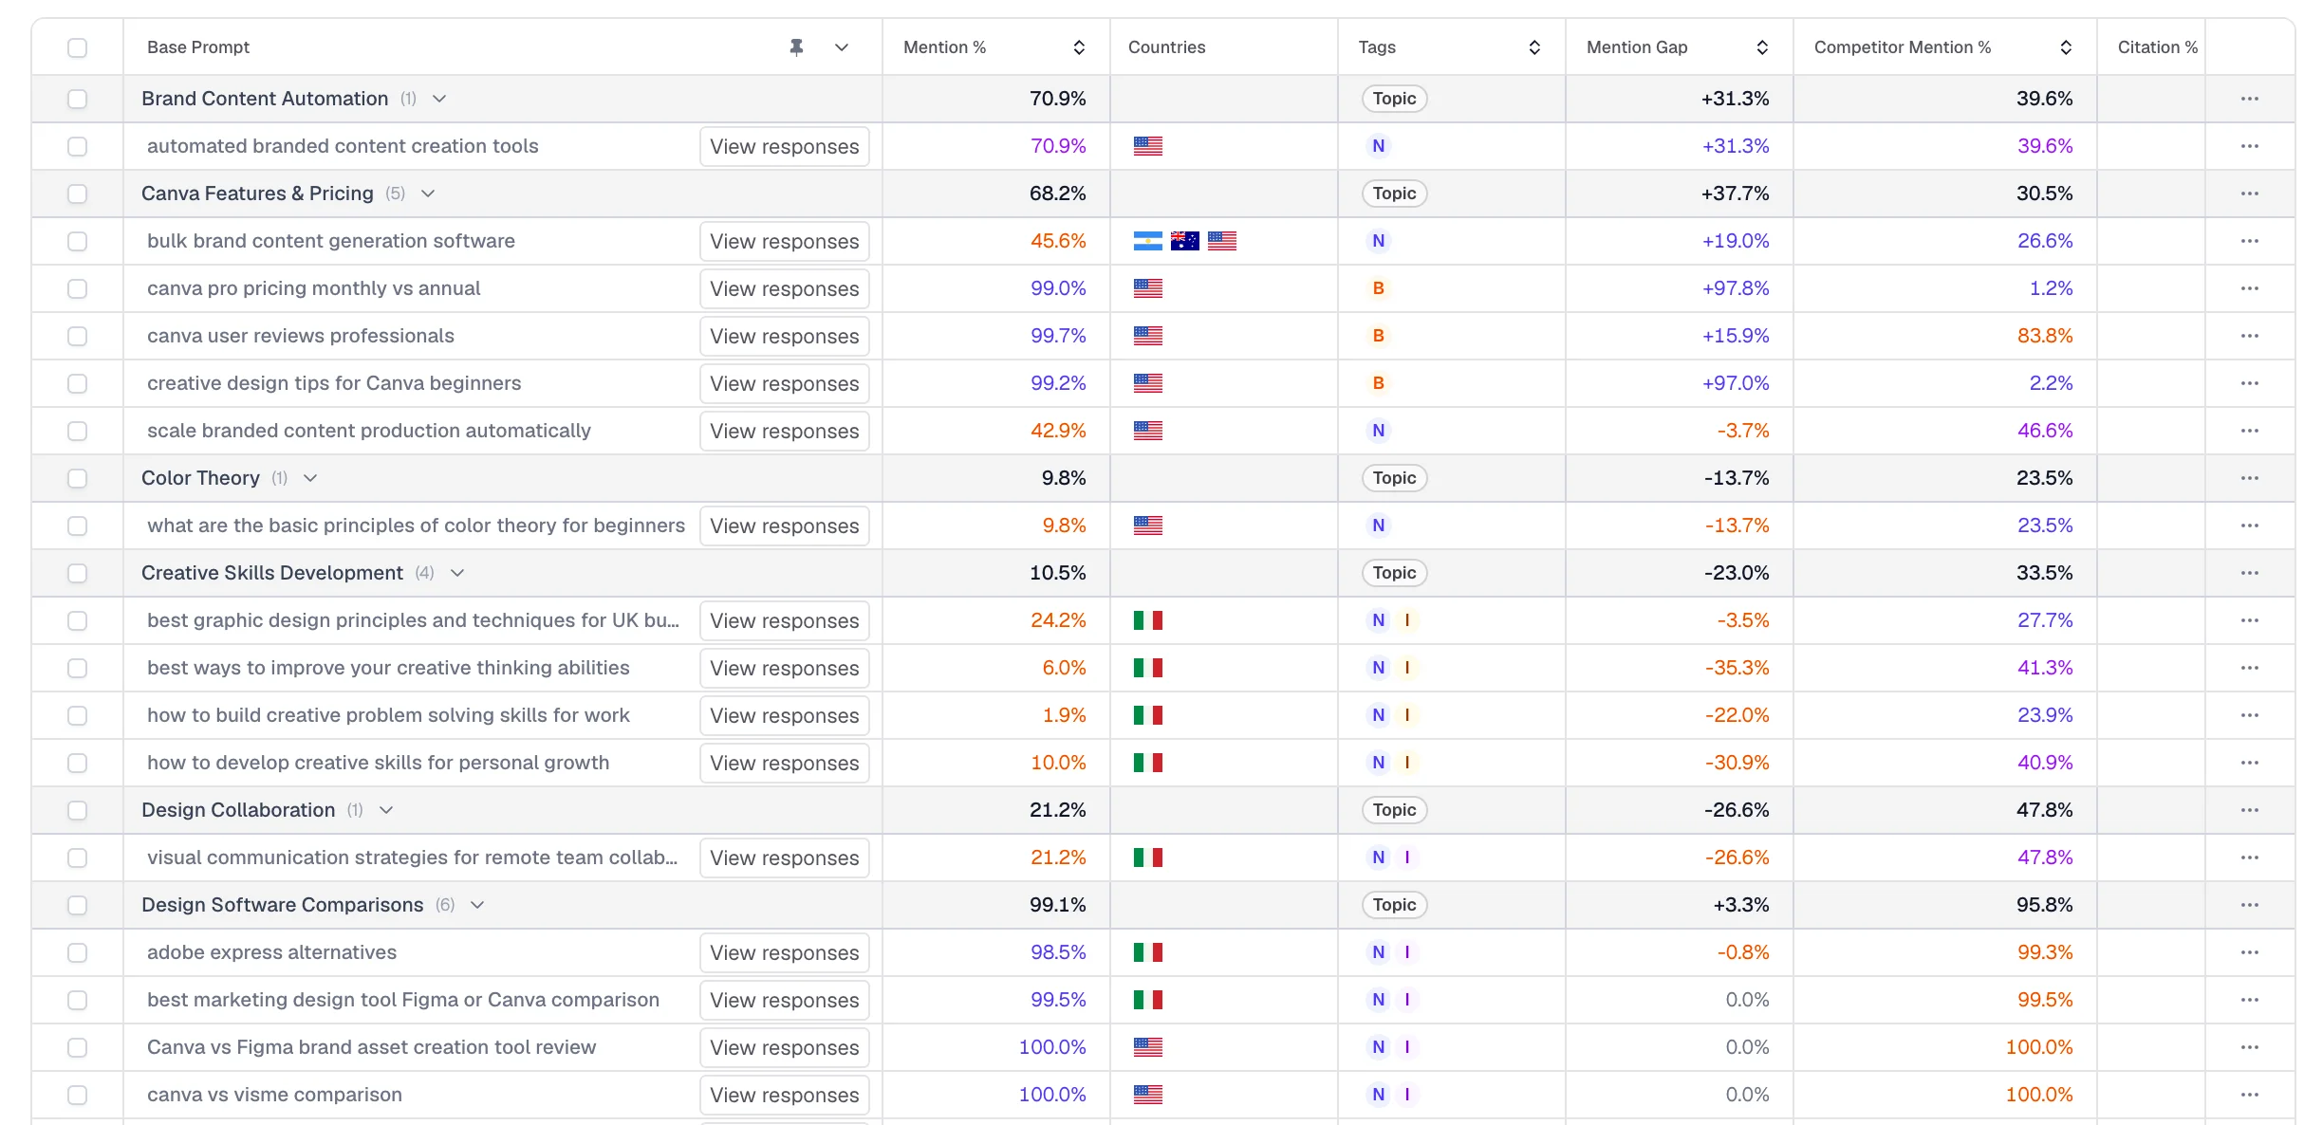
Task: Toggle the select-all checkbox in table header
Action: (x=78, y=47)
